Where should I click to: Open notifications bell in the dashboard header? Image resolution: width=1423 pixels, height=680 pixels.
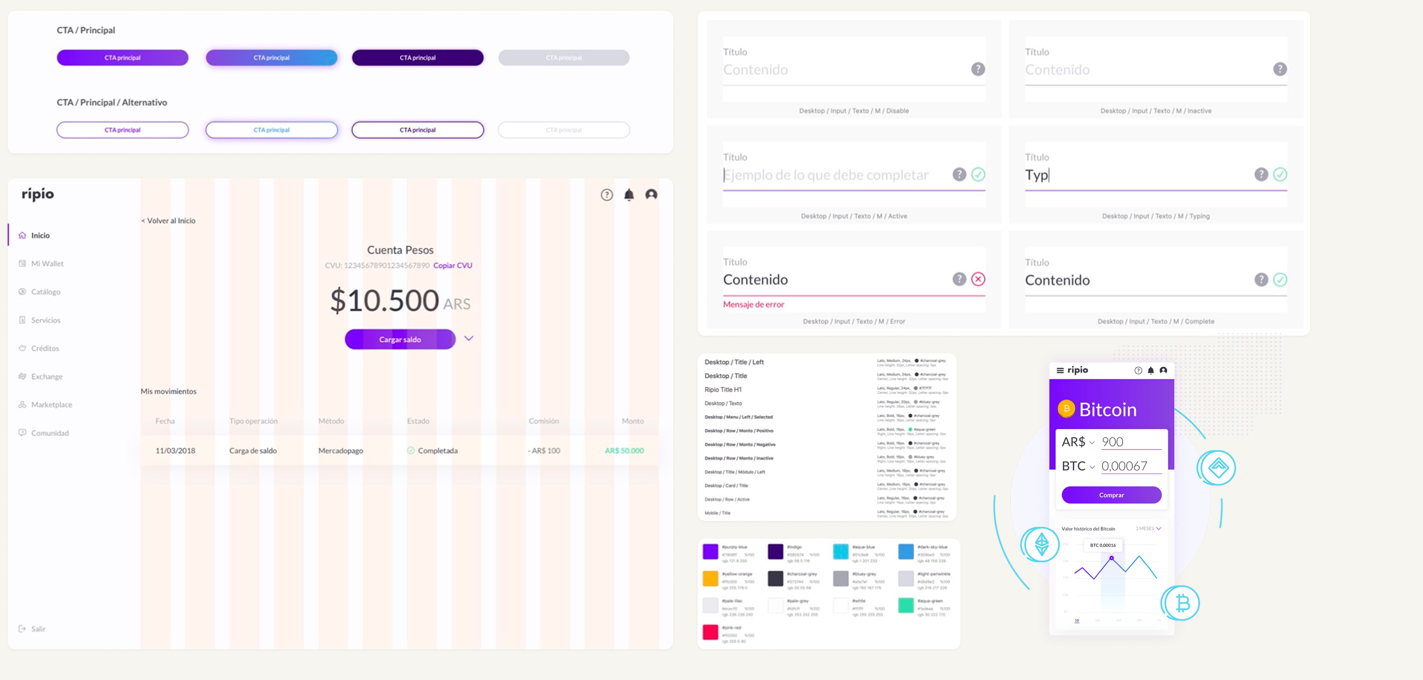pyautogui.click(x=629, y=194)
